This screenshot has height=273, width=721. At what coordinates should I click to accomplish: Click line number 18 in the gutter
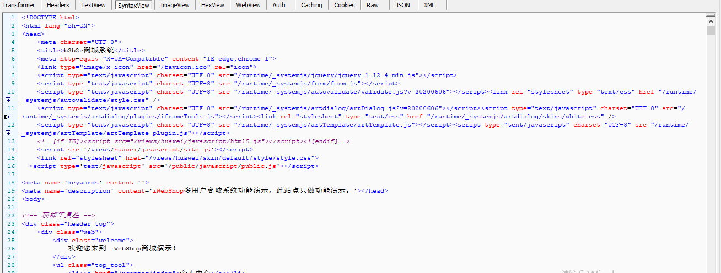11,183
